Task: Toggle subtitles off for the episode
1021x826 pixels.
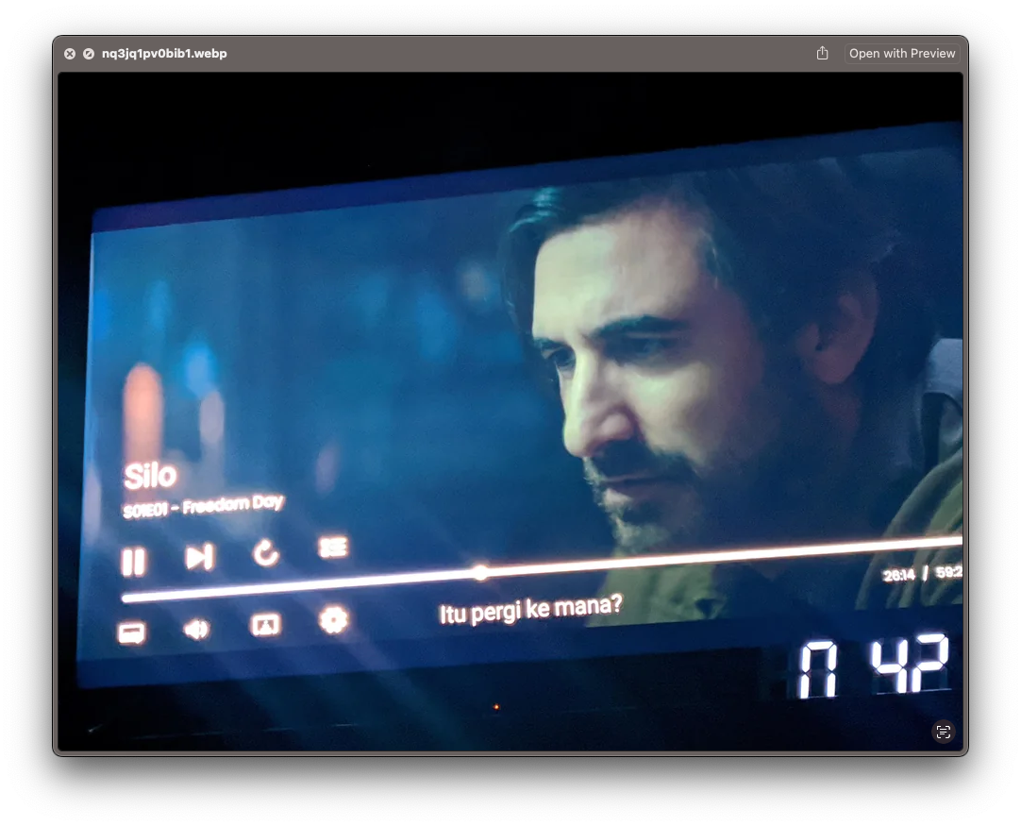Action: pyautogui.click(x=130, y=631)
